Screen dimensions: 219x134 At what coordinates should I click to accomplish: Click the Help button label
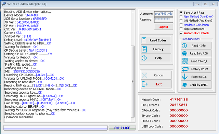point(158,58)
